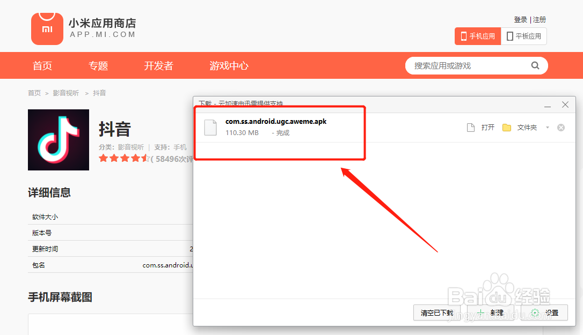Remove the download entry with the round x icon

tap(561, 128)
